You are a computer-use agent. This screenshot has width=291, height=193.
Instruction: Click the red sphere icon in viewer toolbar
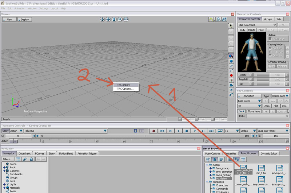tap(231, 75)
